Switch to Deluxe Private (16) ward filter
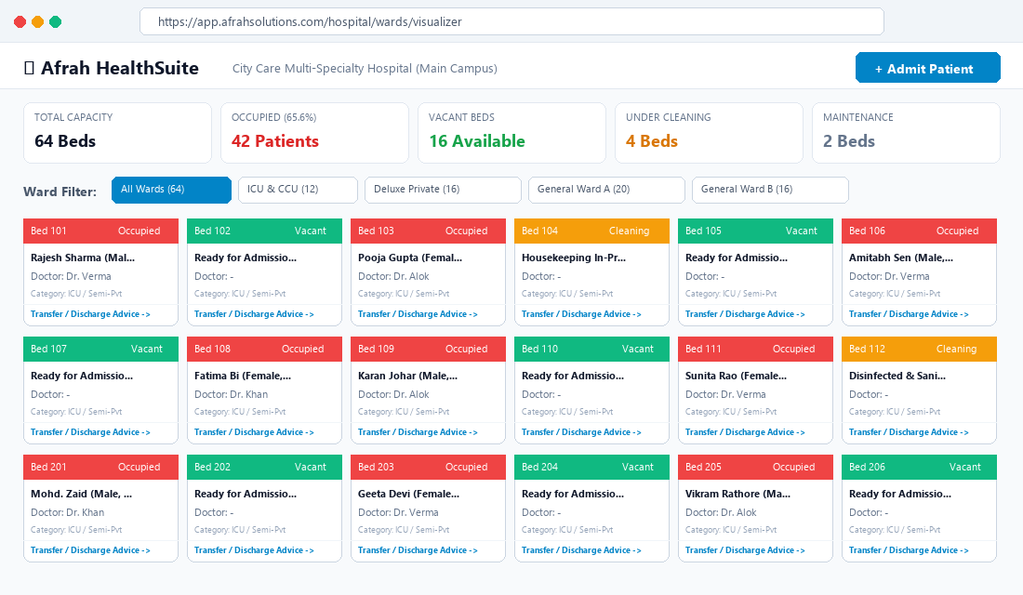Image resolution: width=1023 pixels, height=595 pixels. 443,190
